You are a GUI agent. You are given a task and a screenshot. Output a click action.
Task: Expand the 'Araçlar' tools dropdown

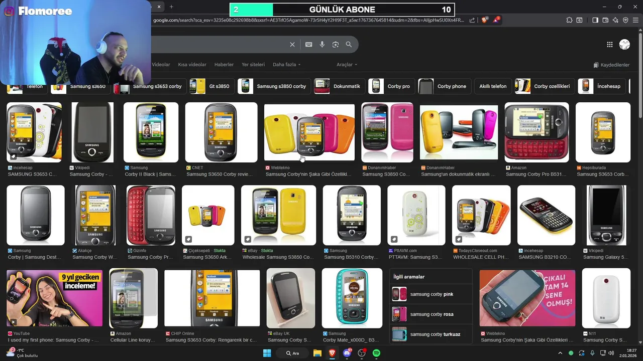coord(347,65)
